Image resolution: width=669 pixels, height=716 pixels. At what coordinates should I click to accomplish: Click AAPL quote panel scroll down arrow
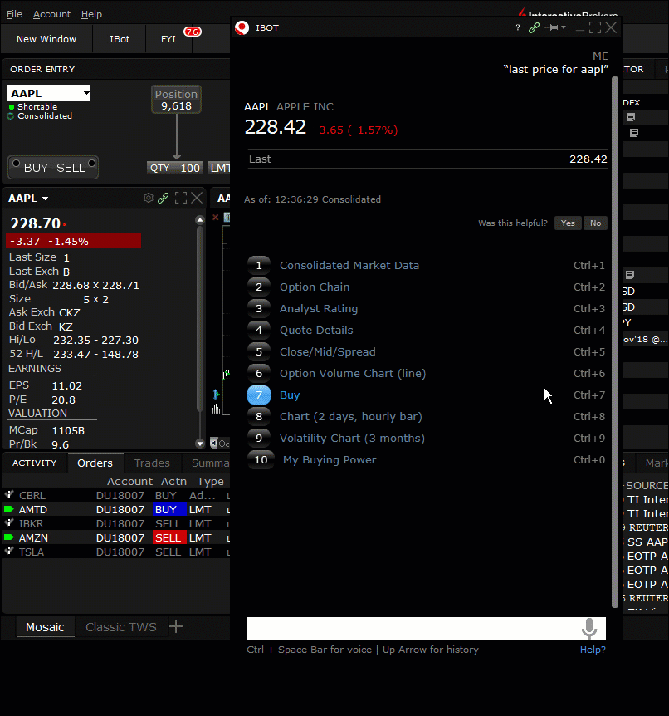(200, 443)
